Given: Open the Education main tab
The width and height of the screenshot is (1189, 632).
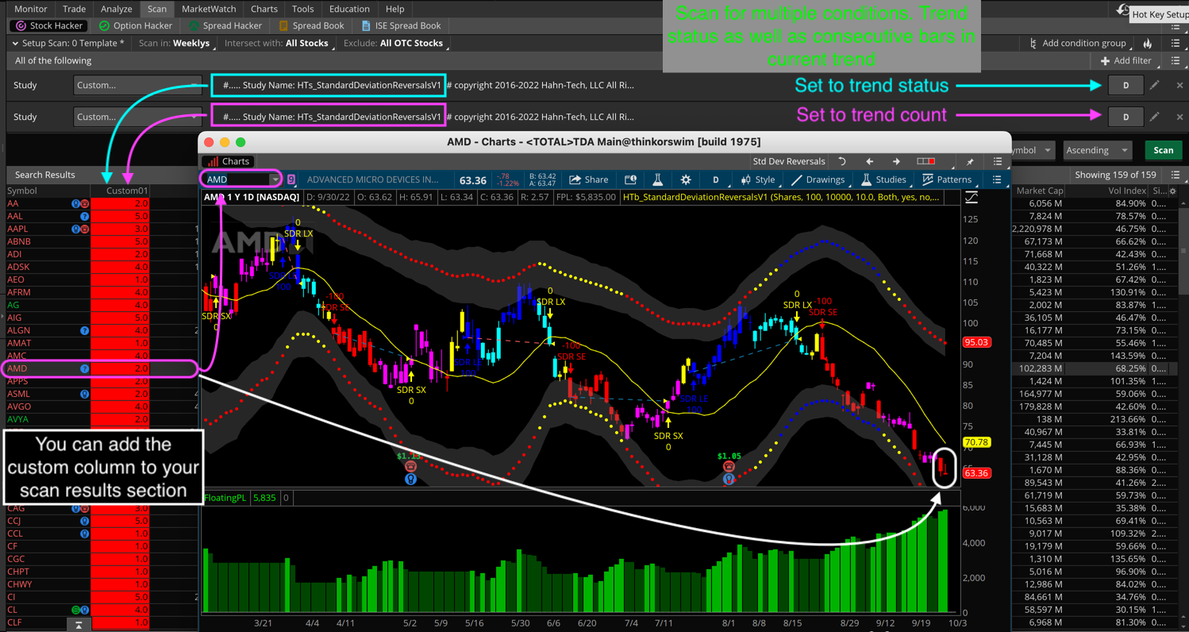Looking at the screenshot, I should pyautogui.click(x=349, y=9).
